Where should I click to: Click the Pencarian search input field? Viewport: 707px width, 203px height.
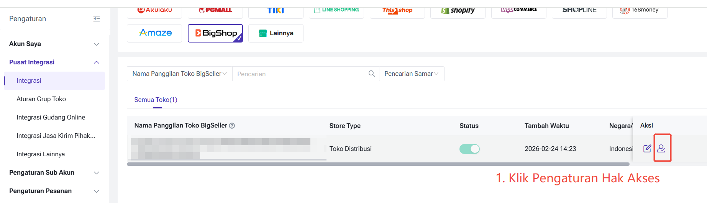pos(299,74)
